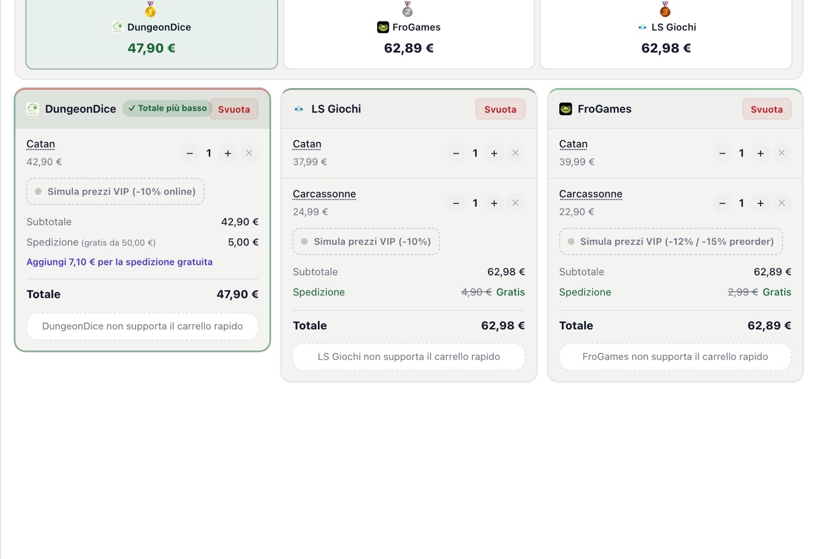Enable FroGames VIP prices (-12% / -15% preorder)
Screen dimensions: 817x559
coord(671,242)
